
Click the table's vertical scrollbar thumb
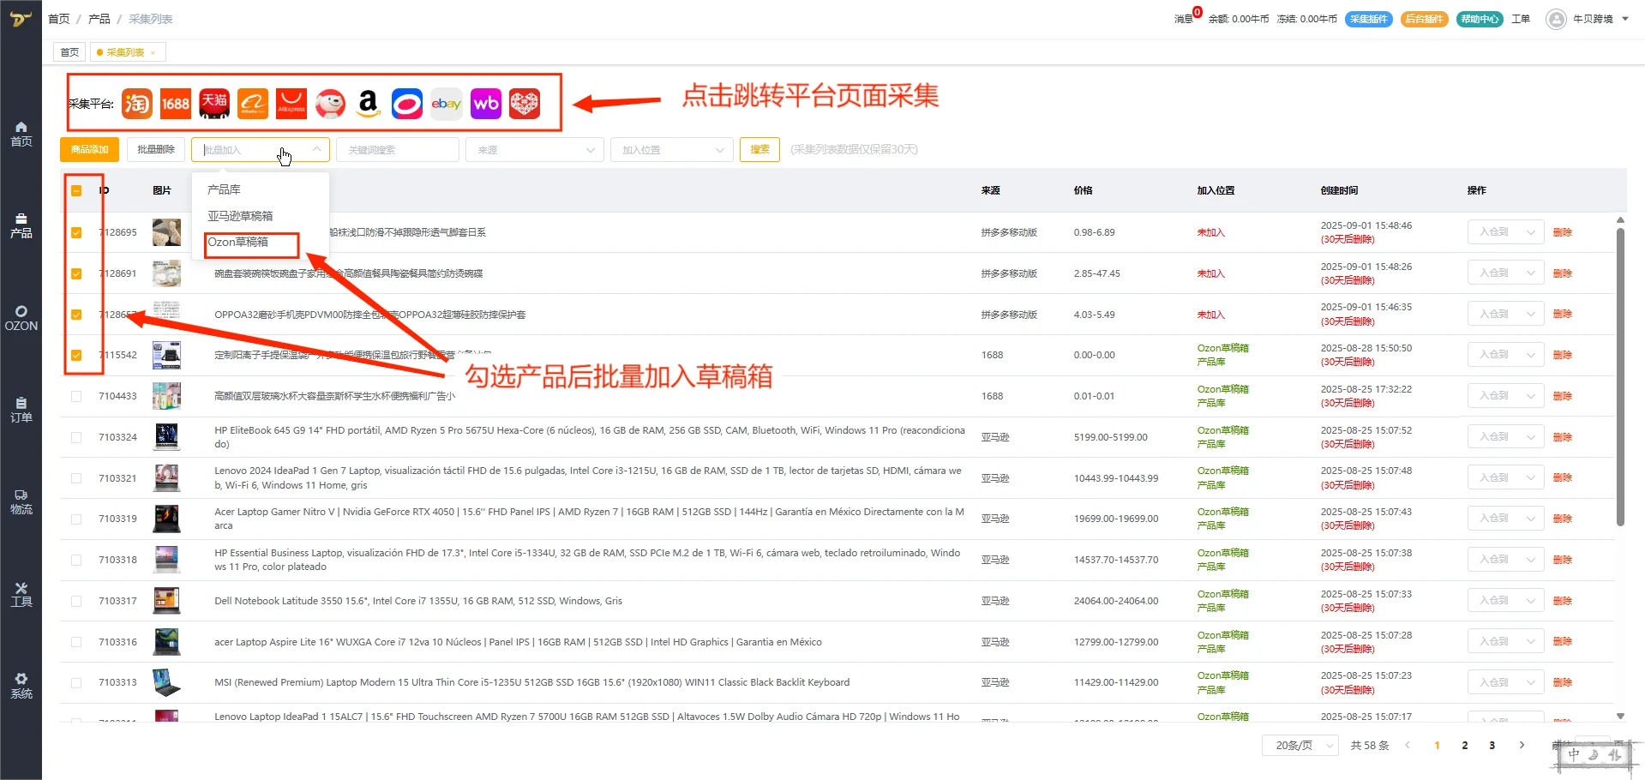click(x=1620, y=377)
